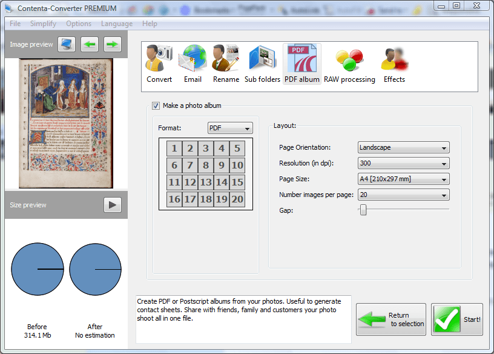Screen dimensions: 494x354
Task: Select the PDF album tool
Action: click(x=302, y=64)
